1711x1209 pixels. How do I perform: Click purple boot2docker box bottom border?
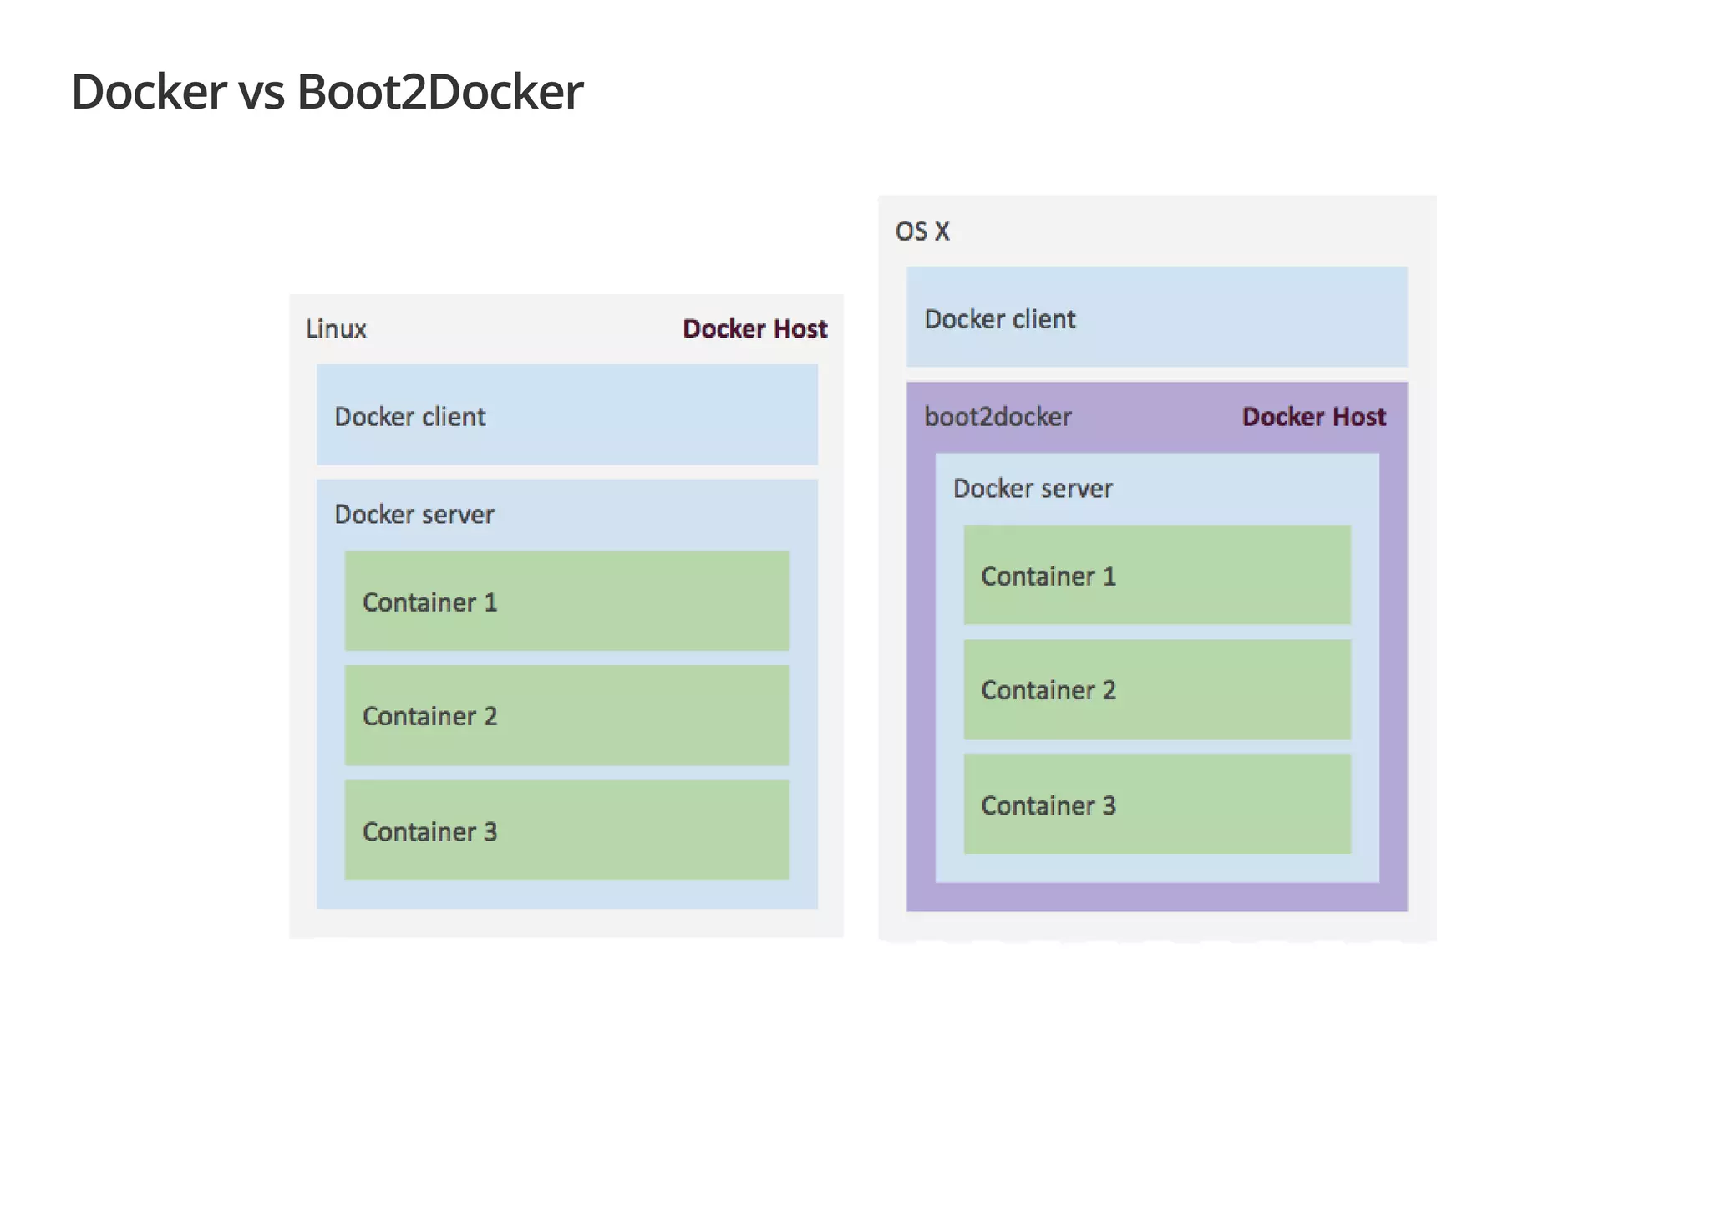[x=1156, y=897]
